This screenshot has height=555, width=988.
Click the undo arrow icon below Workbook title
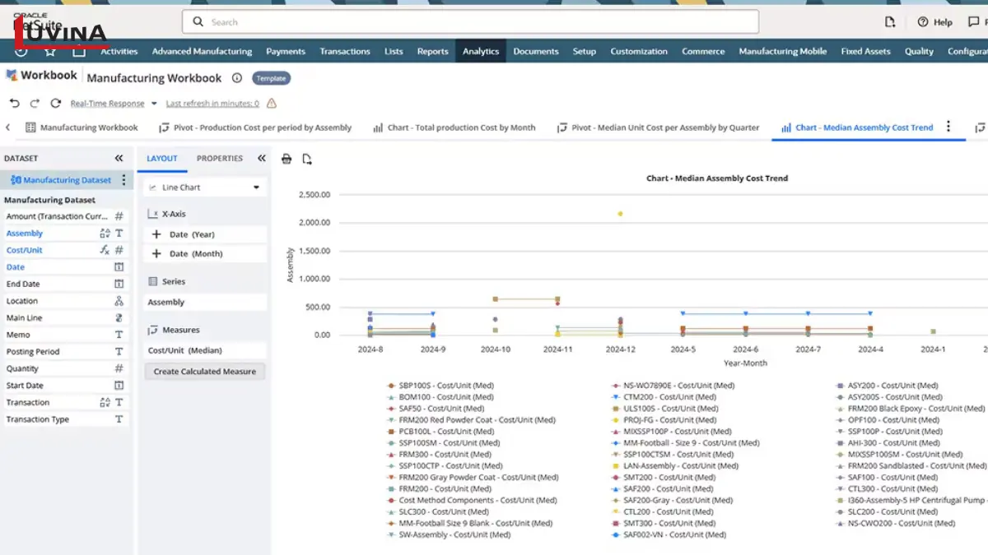coord(15,103)
